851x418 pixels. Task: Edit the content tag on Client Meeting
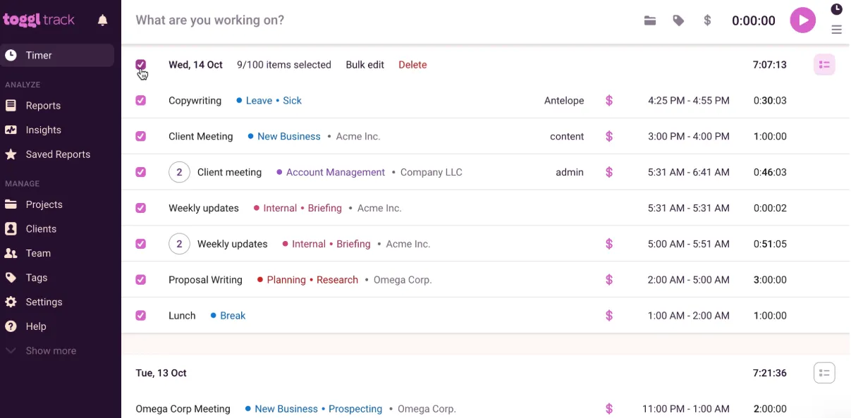click(567, 137)
